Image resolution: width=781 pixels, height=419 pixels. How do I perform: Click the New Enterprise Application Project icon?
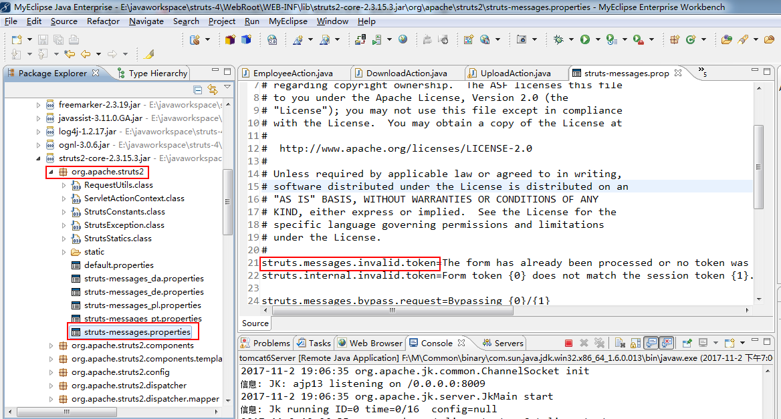195,39
